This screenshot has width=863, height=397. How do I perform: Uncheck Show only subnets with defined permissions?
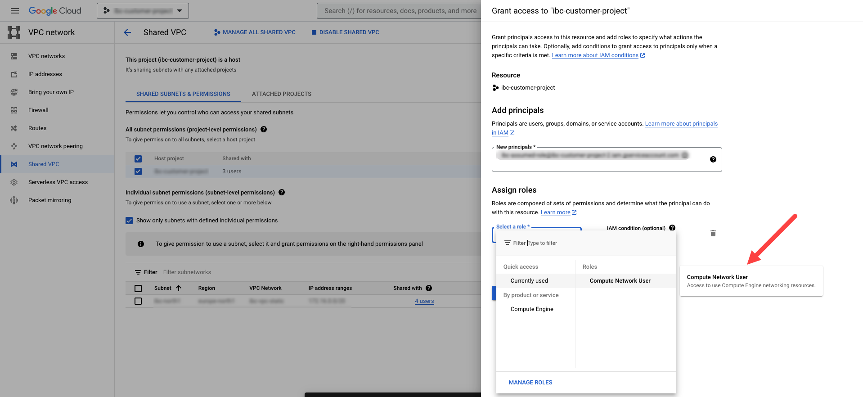(129, 221)
